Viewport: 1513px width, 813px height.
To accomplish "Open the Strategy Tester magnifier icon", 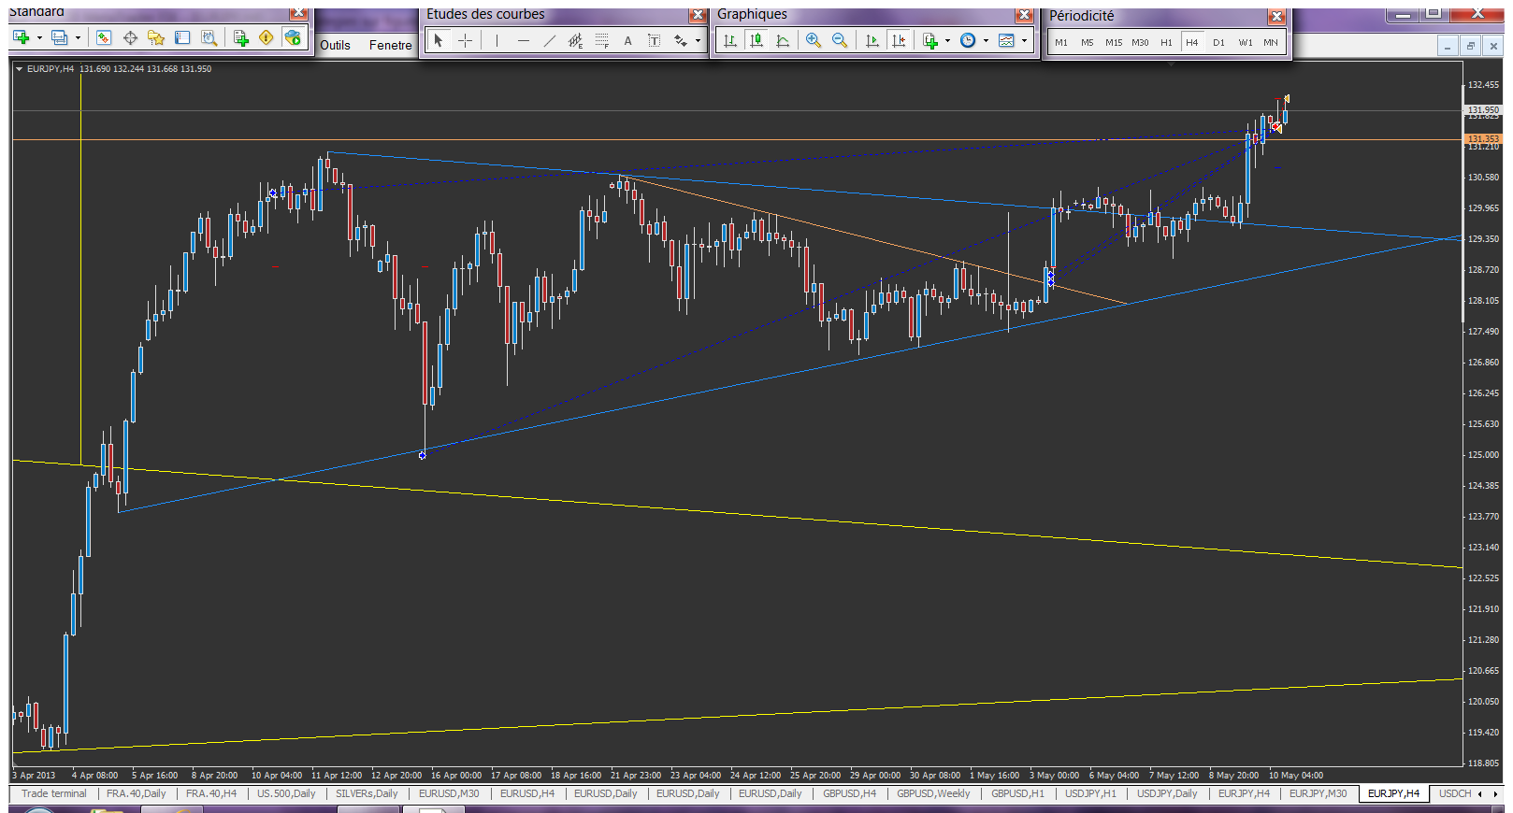I will pos(209,37).
